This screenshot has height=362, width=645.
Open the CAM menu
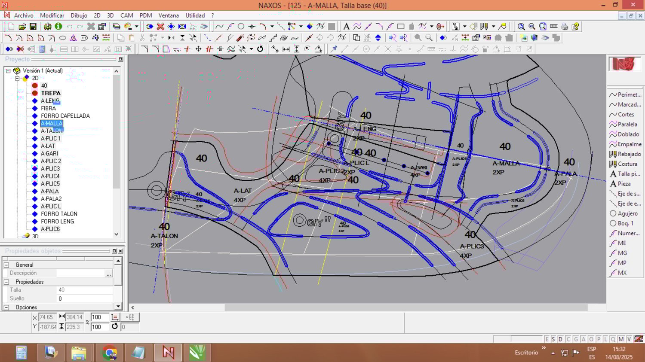pyautogui.click(x=126, y=15)
